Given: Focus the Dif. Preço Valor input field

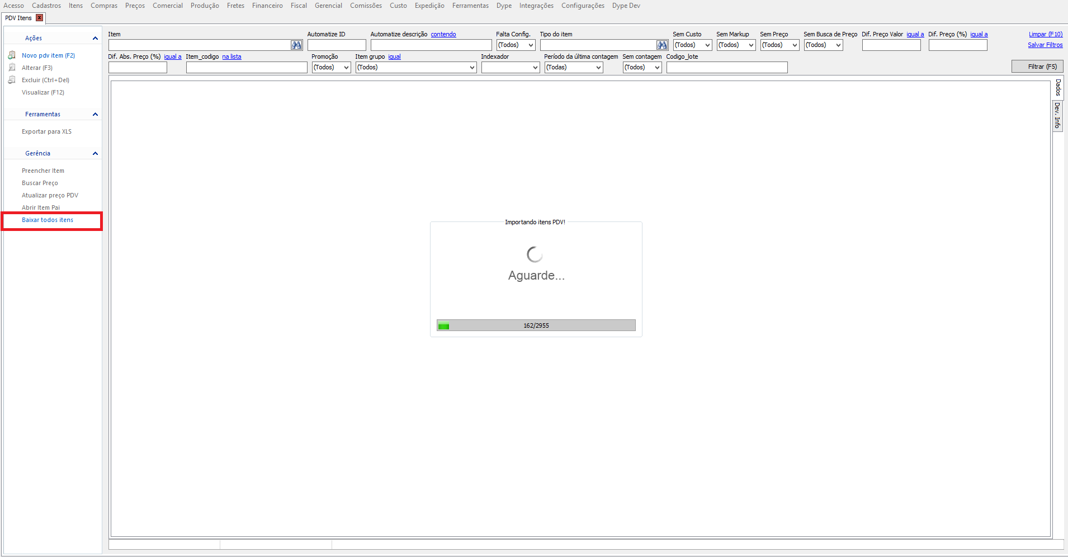Looking at the screenshot, I should [891, 45].
